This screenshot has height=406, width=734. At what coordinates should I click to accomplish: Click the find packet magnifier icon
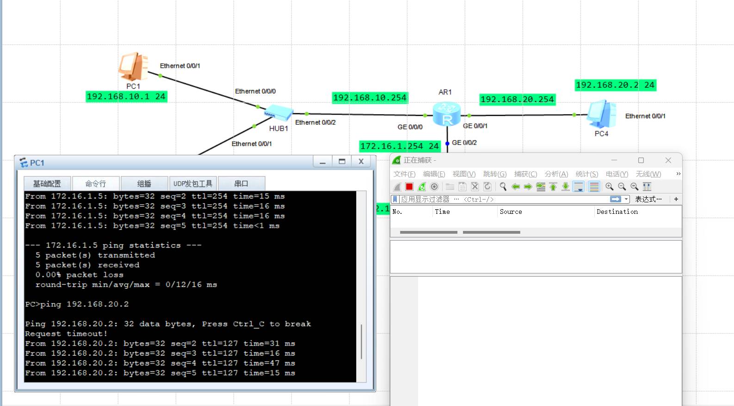click(x=503, y=187)
